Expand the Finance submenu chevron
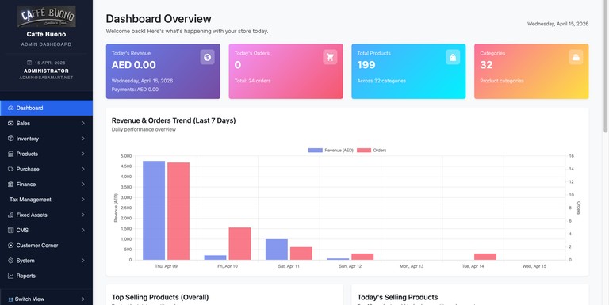 [x=83, y=185]
